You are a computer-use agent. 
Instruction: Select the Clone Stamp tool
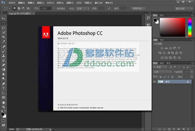[4, 56]
